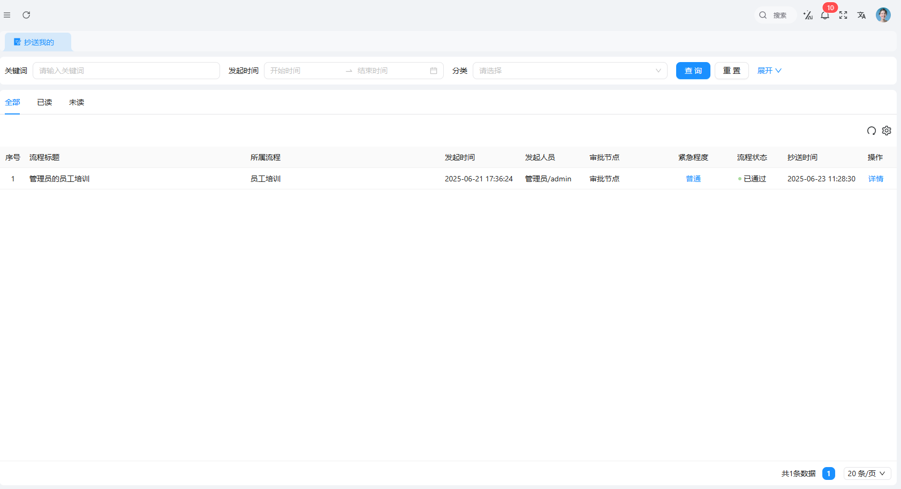Open the language translation icon

(x=861, y=16)
